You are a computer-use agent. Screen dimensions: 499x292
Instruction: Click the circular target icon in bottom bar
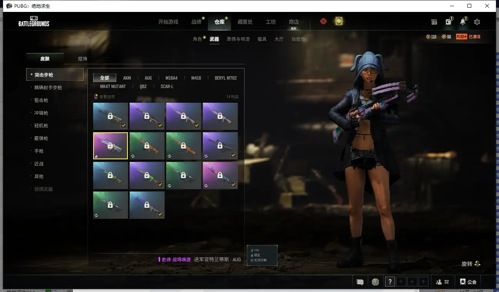click(375, 282)
